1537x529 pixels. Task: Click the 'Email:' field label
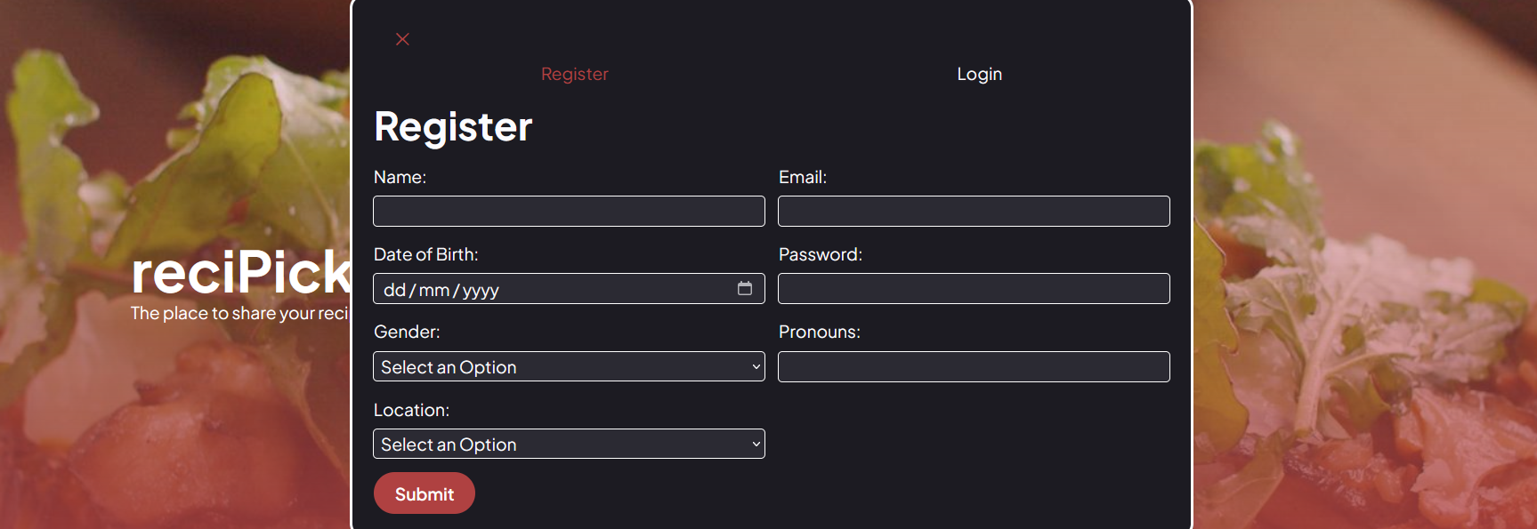coord(802,177)
